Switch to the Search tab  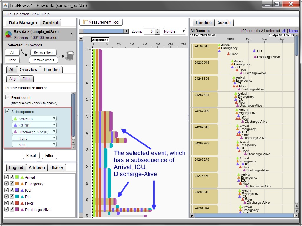pos(224,23)
